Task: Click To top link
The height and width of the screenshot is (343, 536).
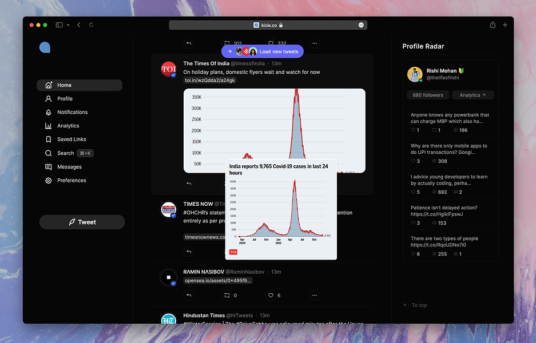Action: pyautogui.click(x=415, y=305)
